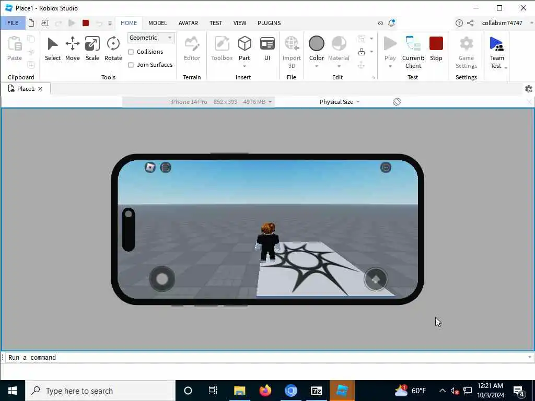This screenshot has width=535, height=401.
Task: Tap the mobile jump button
Action: click(376, 279)
